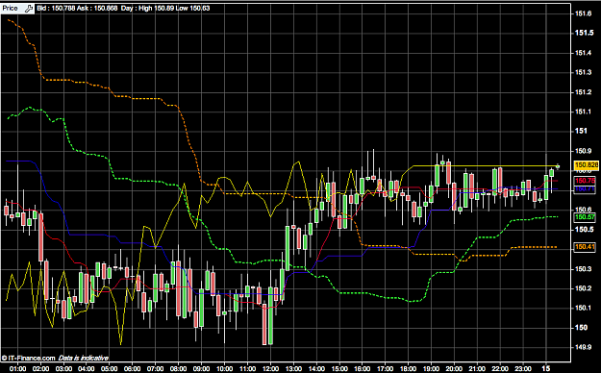Image resolution: width=601 pixels, height=373 pixels.
Task: Click the 18:00 time axis label
Action: (x=409, y=369)
